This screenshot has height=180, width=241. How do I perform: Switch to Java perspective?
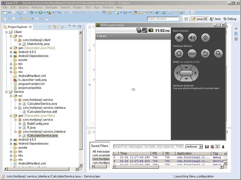coord(215,19)
